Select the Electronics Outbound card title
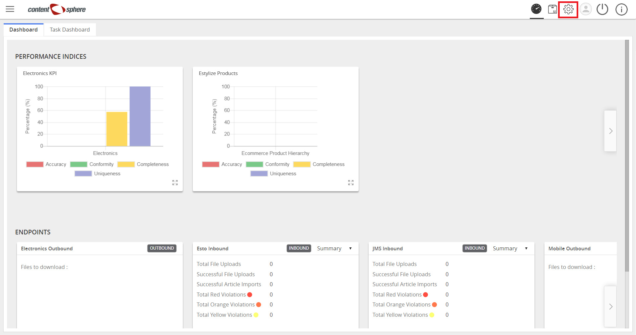This screenshot has width=636, height=335. point(47,249)
